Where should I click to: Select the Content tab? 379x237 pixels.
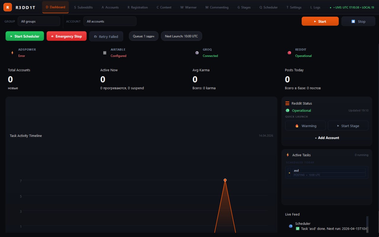[x=164, y=7]
